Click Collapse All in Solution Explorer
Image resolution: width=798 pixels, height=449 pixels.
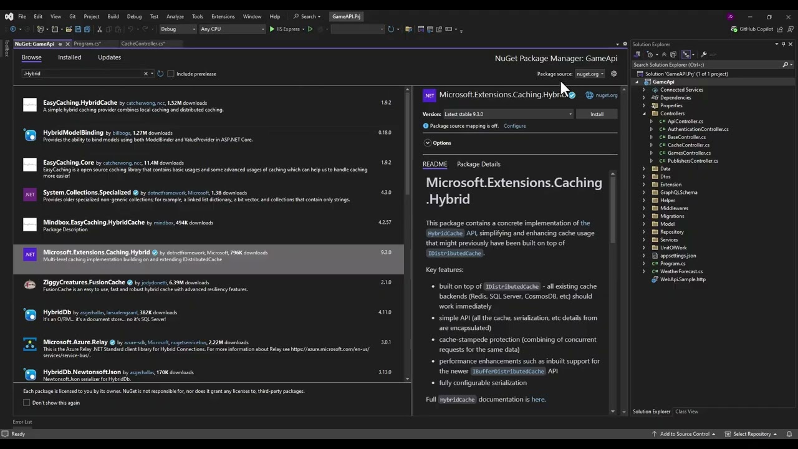[x=664, y=55]
